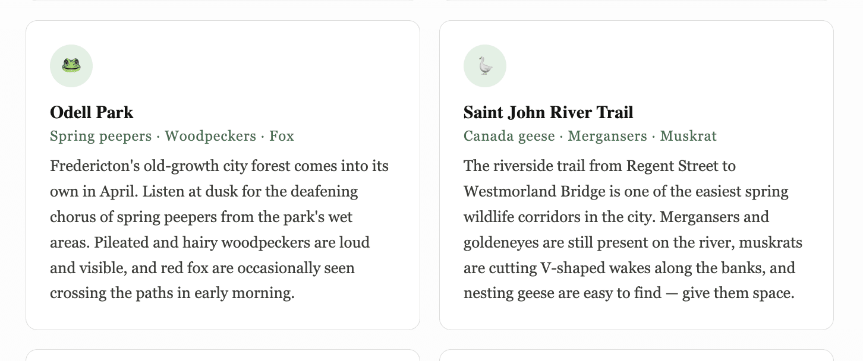Screen dimensions: 863x361
Task: Select the Spring peepers species tag
Action: pyautogui.click(x=100, y=136)
